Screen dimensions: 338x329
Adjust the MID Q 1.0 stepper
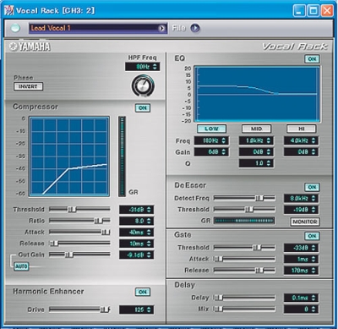pos(269,163)
